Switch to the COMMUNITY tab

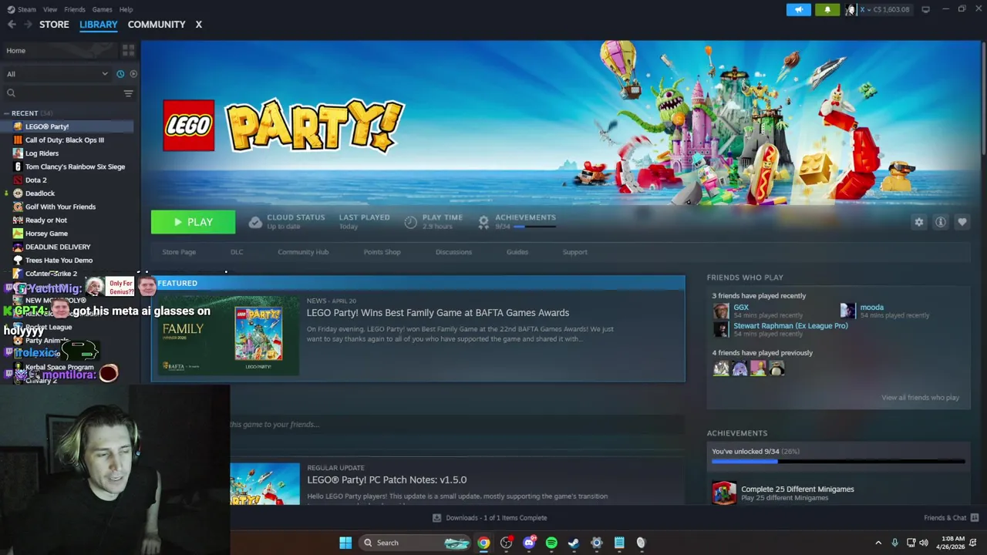[x=157, y=25]
